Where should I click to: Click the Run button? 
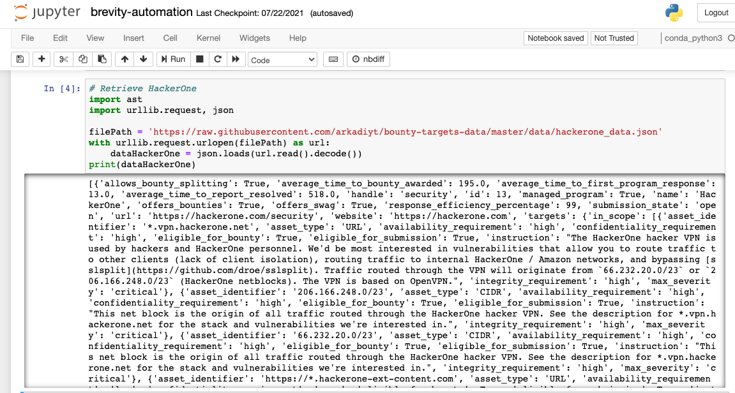(x=172, y=59)
